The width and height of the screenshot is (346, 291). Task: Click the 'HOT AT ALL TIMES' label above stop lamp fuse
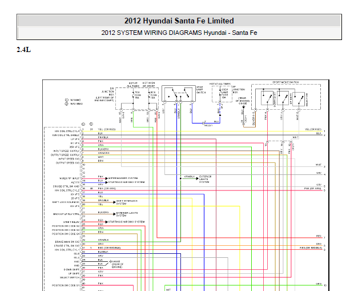[220, 84]
